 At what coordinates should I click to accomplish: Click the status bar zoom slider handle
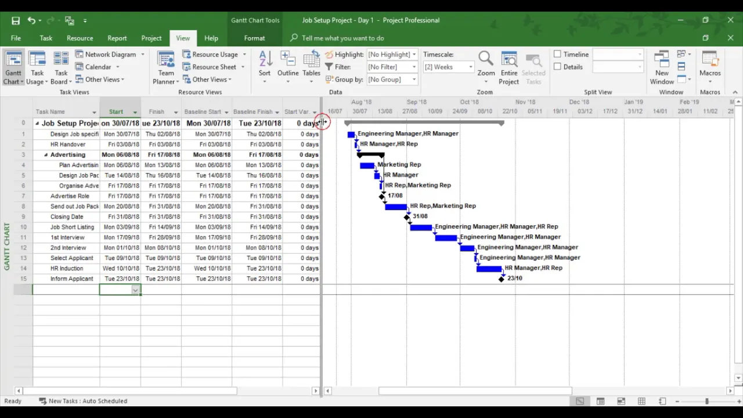point(706,401)
